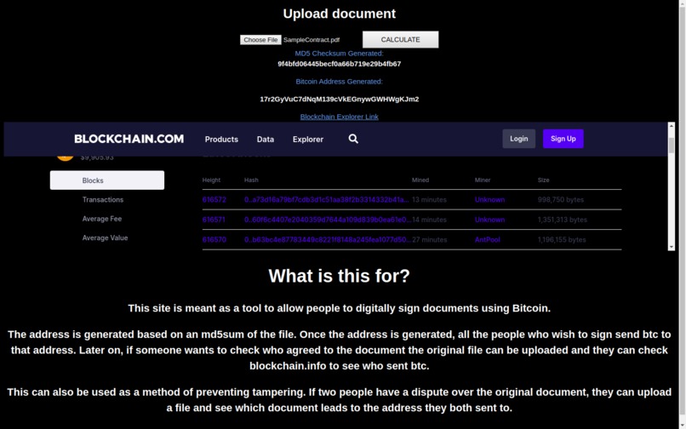The height and width of the screenshot is (429, 686).
Task: Select the Average Value sidebar item
Action: click(105, 238)
